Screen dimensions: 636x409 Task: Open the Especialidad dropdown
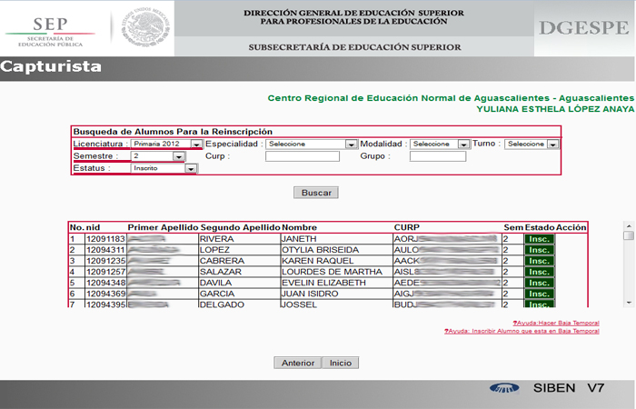[311, 144]
